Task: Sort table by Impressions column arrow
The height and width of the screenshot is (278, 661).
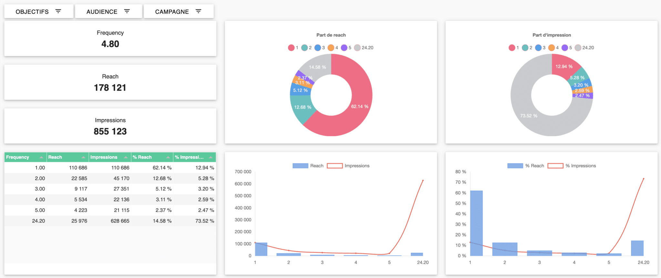Action: (126, 157)
